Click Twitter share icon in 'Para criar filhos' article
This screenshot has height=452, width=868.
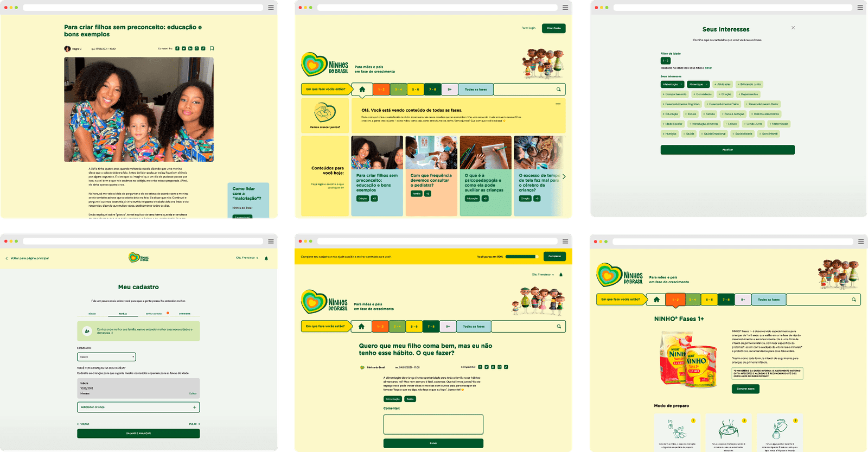tap(184, 48)
